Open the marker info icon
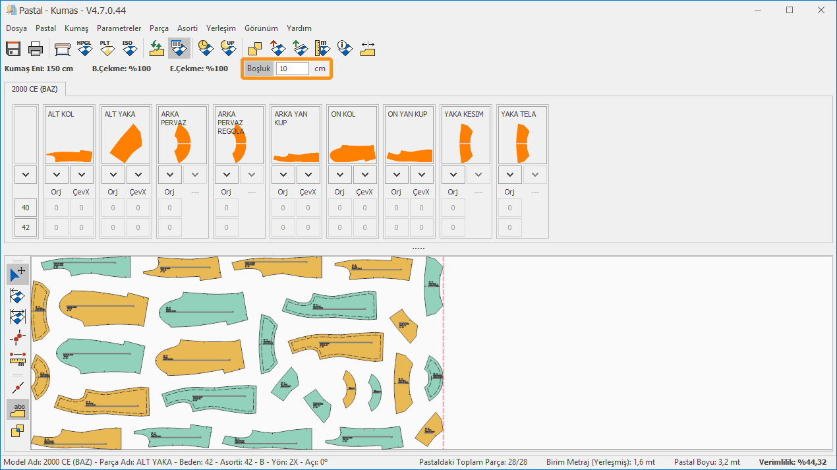The width and height of the screenshot is (837, 470). tap(344, 48)
